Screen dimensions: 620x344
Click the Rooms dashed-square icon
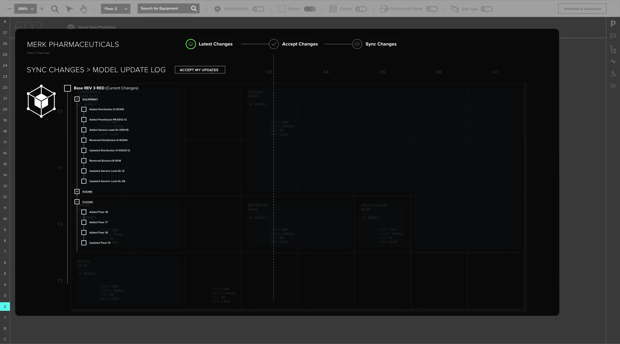pyautogui.click(x=282, y=9)
